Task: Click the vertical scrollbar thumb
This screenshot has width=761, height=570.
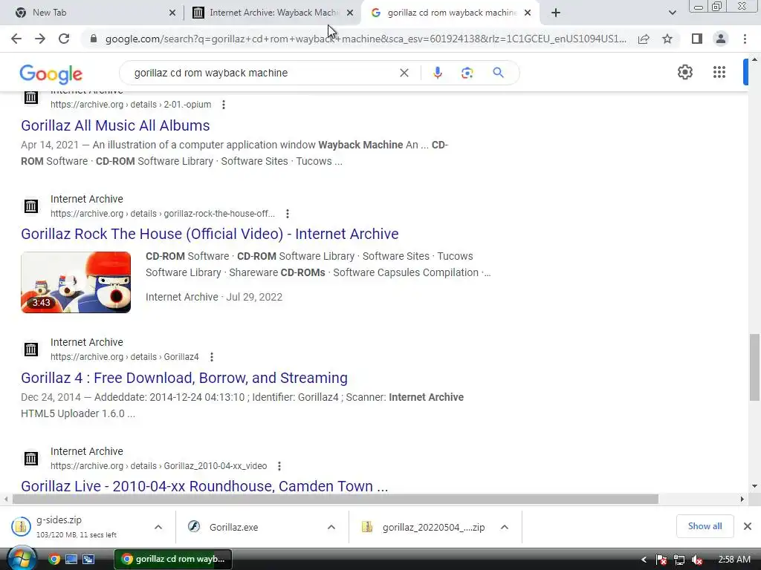Action: click(x=754, y=367)
